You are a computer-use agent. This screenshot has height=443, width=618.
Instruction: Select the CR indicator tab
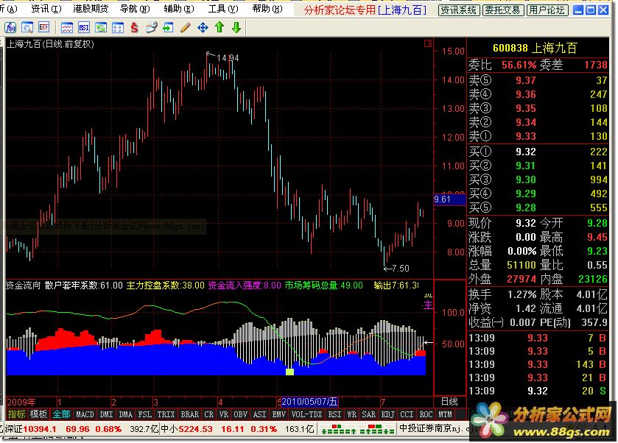tap(209, 414)
